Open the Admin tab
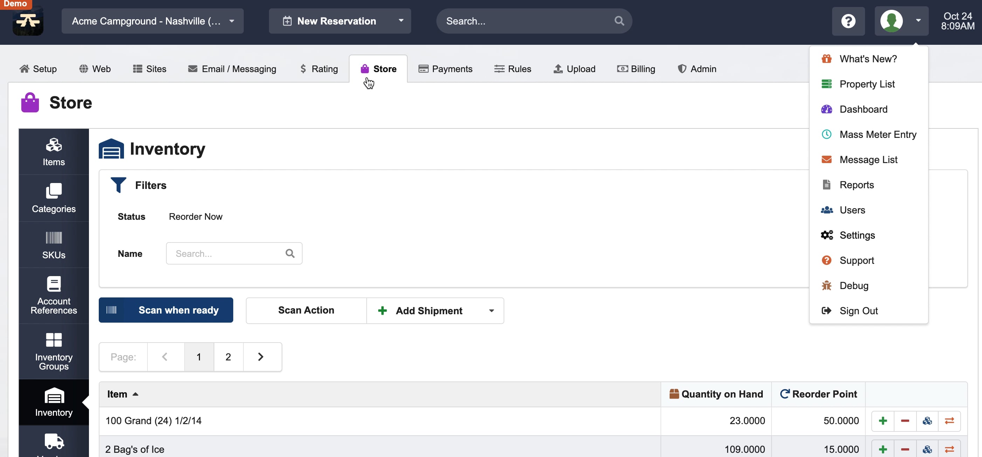The height and width of the screenshot is (457, 982). [697, 69]
